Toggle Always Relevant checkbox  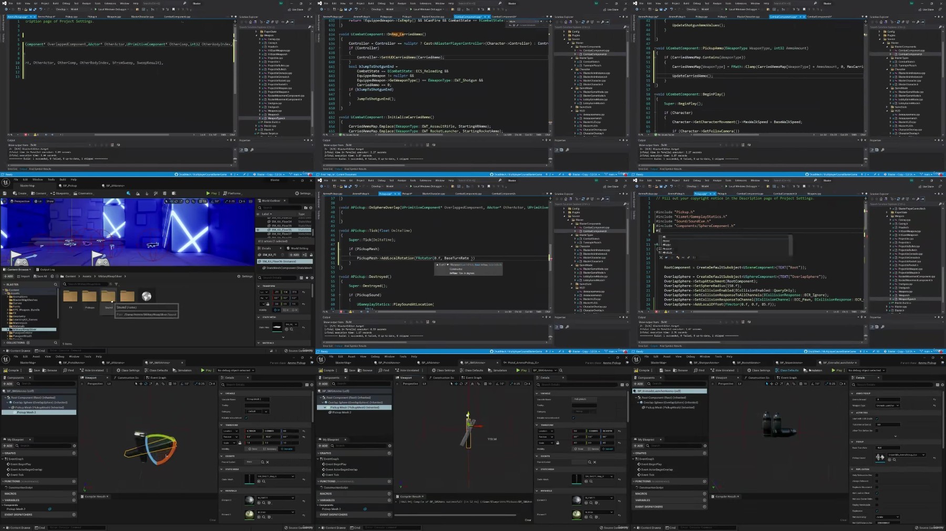877,481
